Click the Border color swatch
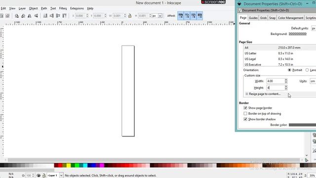This screenshot has width=316, height=178. (302, 125)
